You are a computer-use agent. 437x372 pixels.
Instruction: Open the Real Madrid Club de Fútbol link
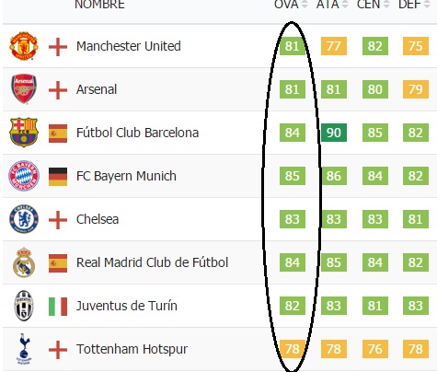152,262
